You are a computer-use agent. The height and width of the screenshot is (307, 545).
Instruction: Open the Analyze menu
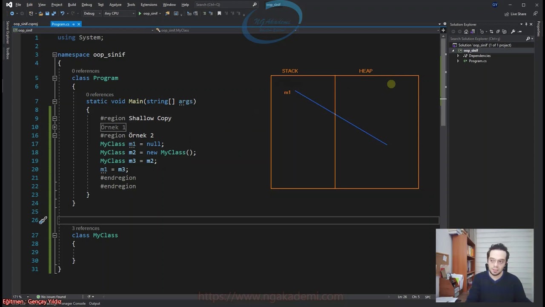click(x=115, y=5)
